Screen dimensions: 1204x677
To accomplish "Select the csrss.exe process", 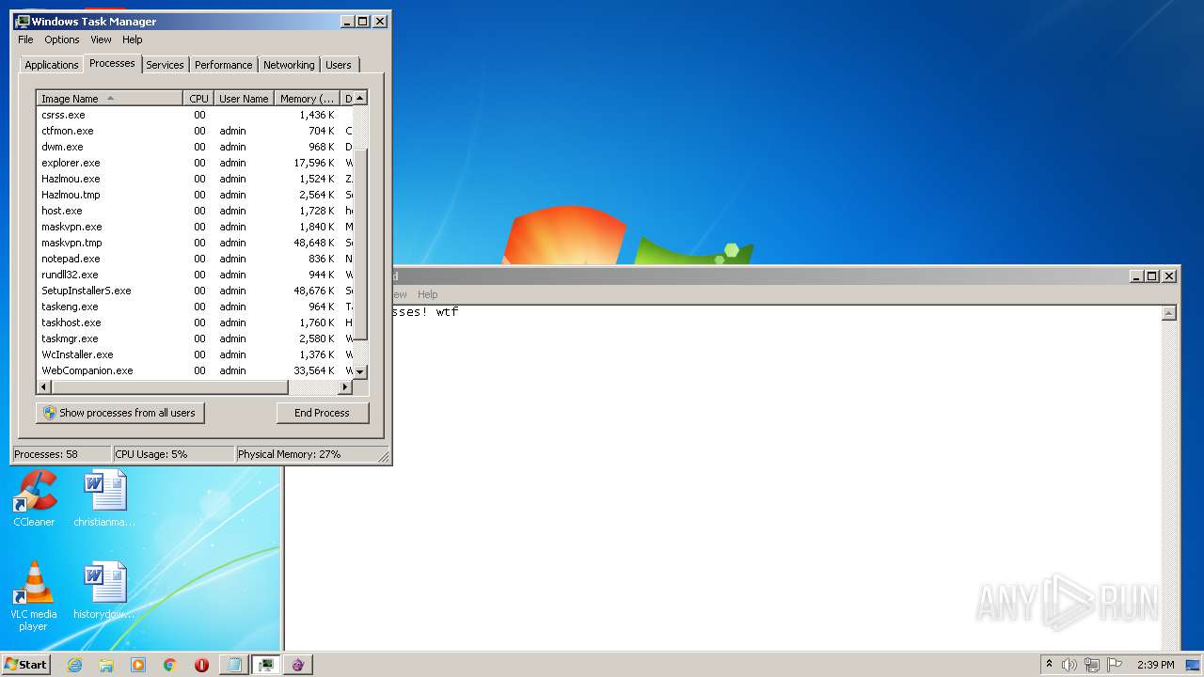I will click(x=195, y=115).
